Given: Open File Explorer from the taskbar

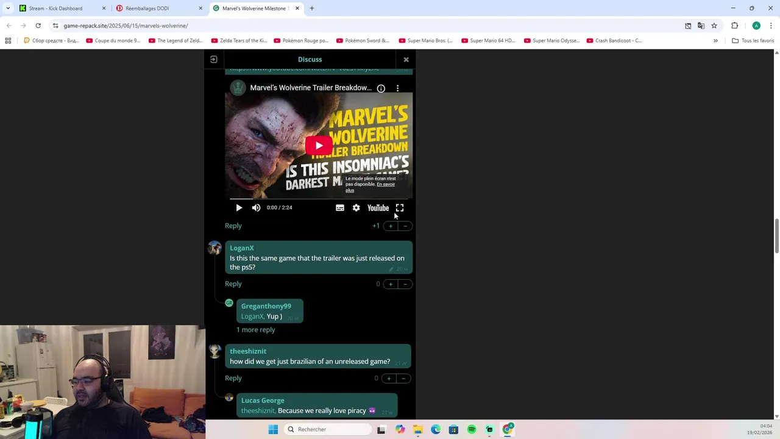Looking at the screenshot, I should point(417,429).
